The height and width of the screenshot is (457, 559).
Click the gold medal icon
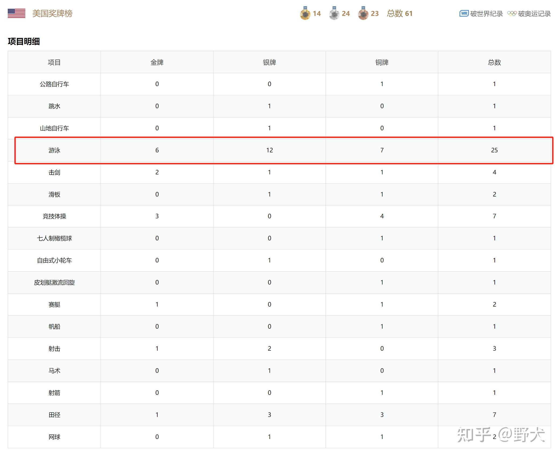coord(305,13)
